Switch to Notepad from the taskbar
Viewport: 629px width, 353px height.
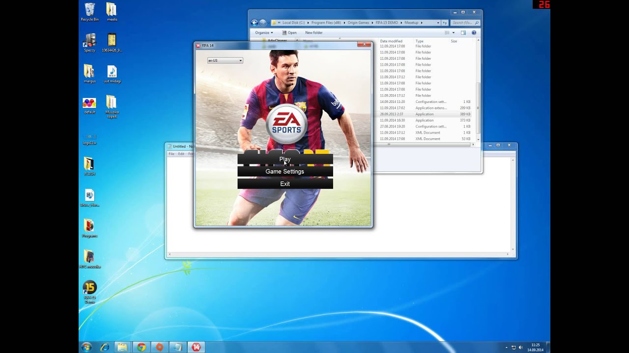(x=177, y=347)
